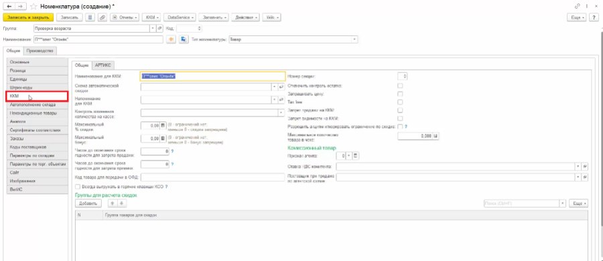
Task: Open the DataService dropdown
Action: [180, 17]
